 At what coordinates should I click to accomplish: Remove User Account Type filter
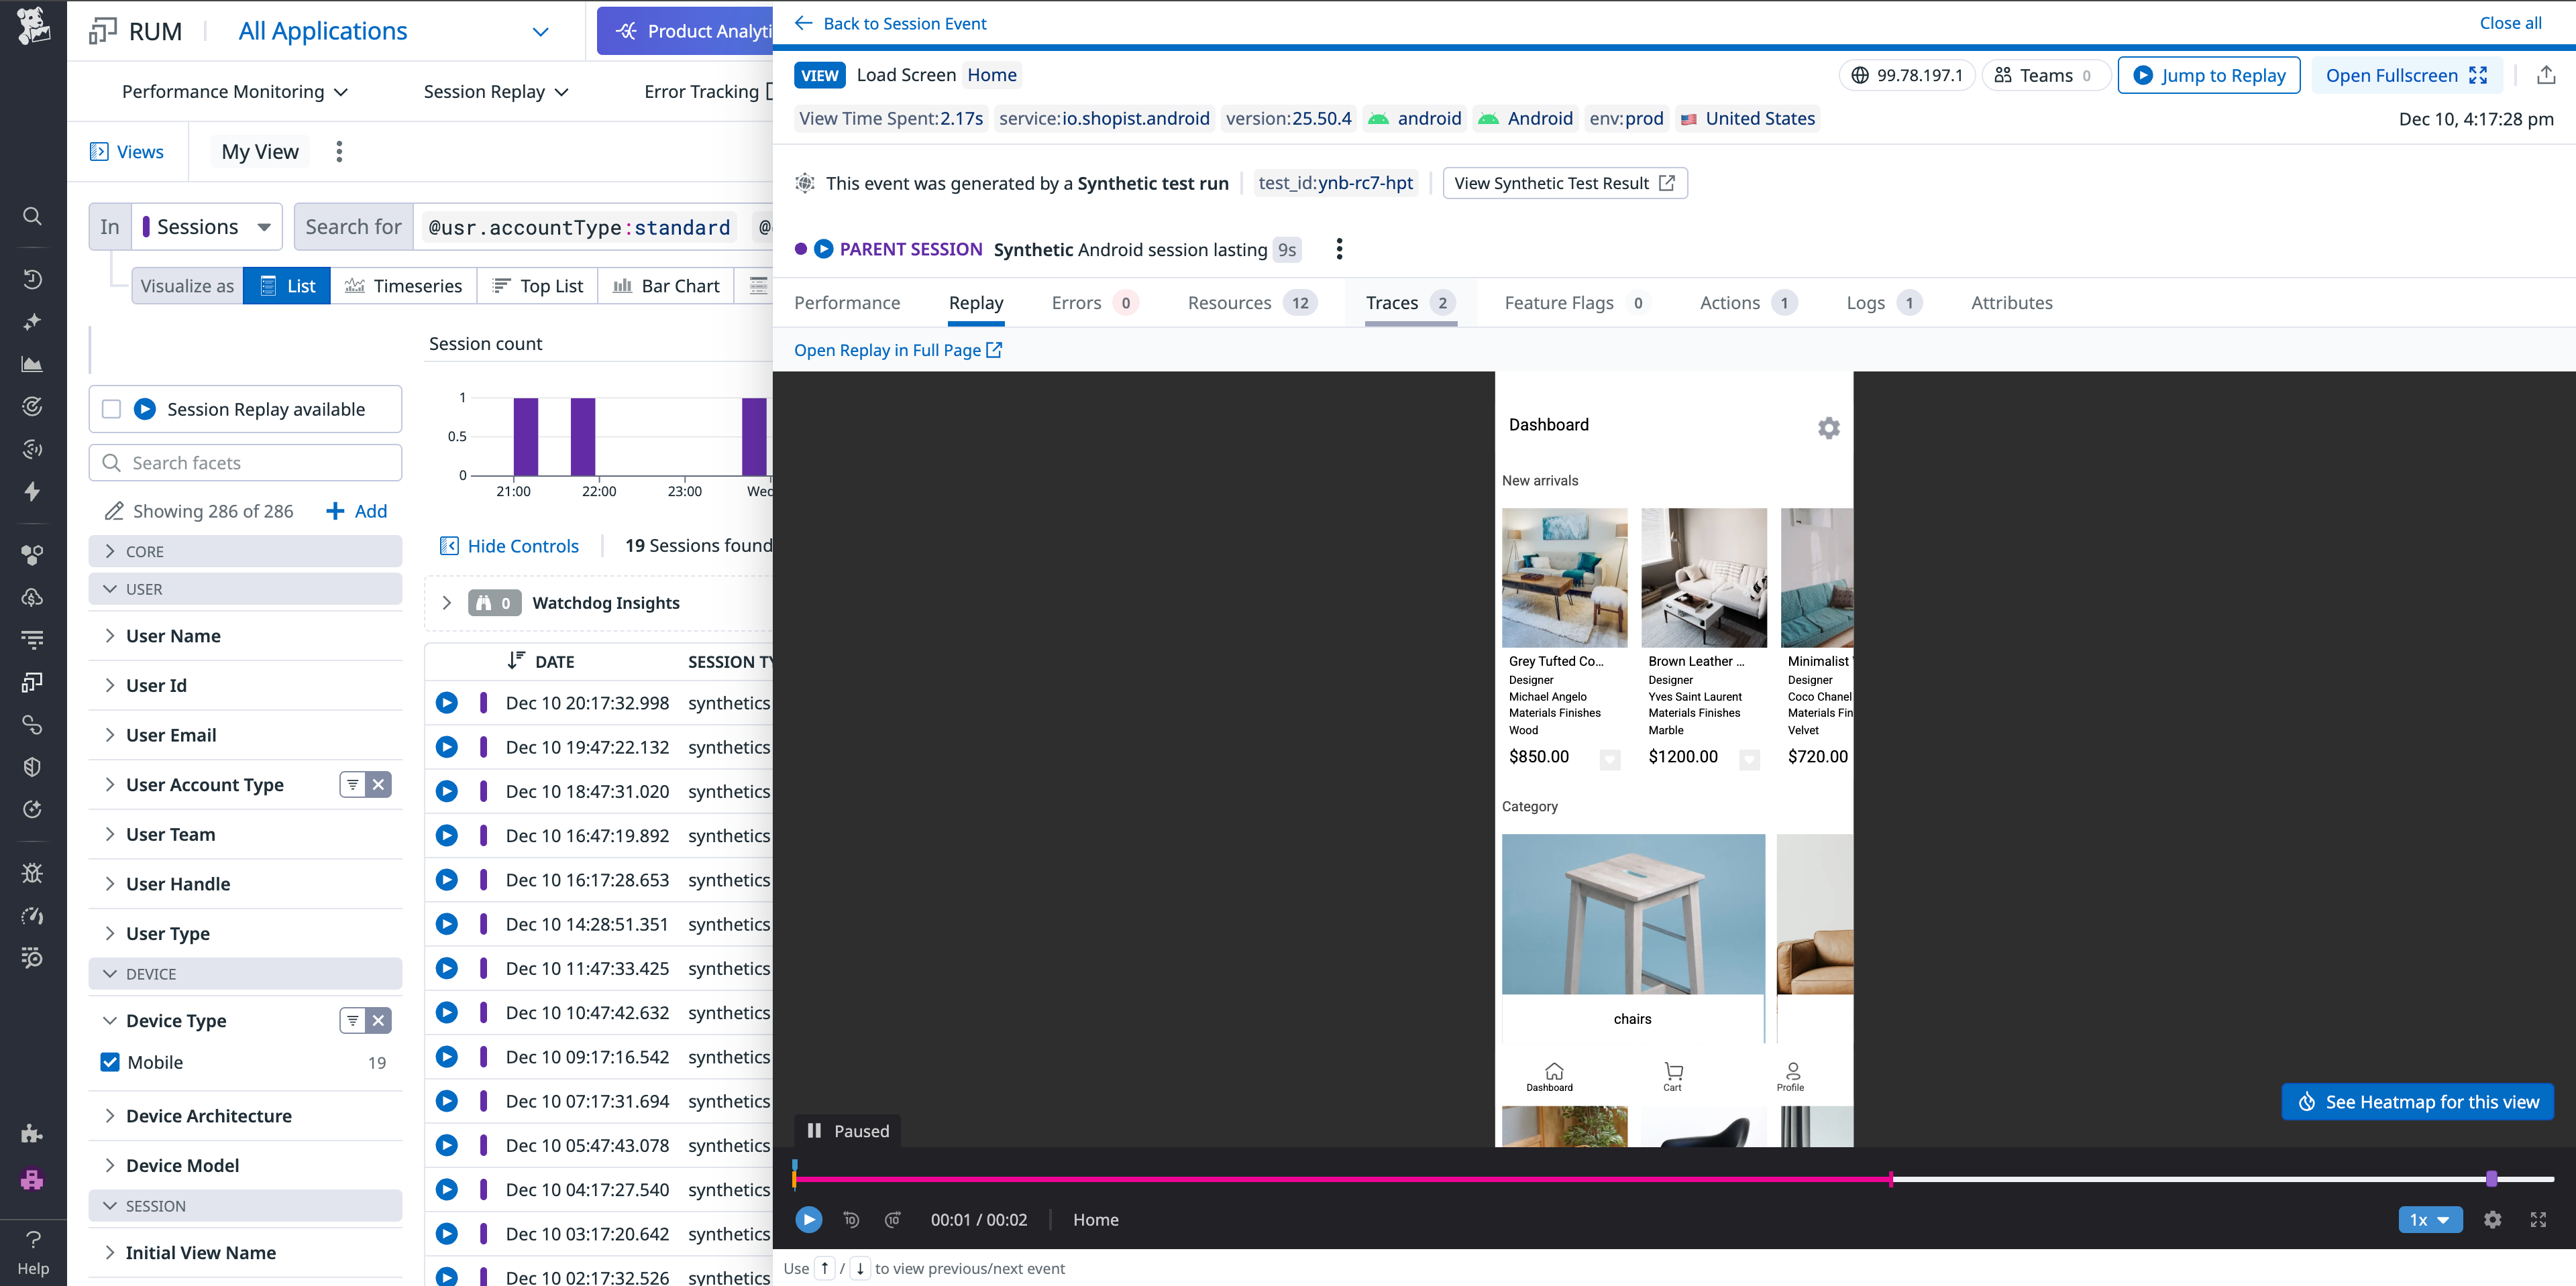[x=378, y=784]
